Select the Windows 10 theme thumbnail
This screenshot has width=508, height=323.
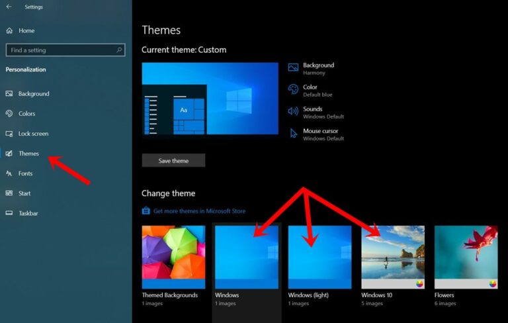click(x=393, y=257)
